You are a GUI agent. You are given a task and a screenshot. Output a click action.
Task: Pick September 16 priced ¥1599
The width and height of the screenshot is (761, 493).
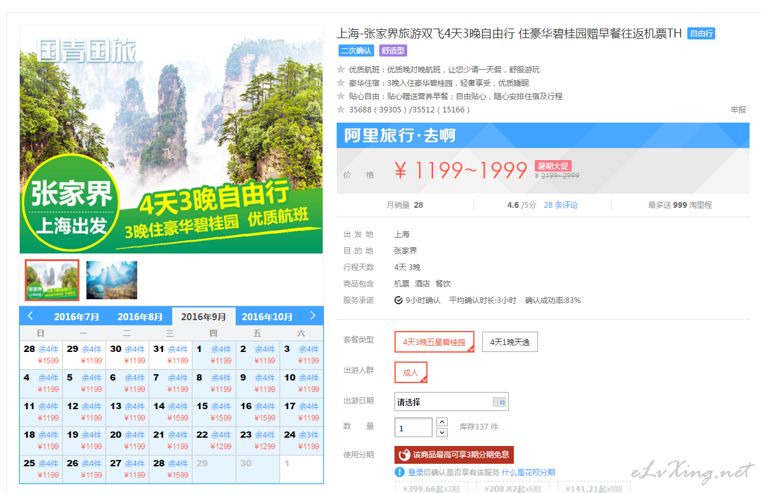[x=258, y=412]
